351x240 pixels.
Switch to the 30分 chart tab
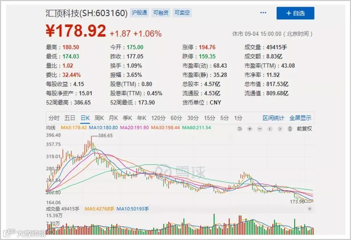[193, 118]
